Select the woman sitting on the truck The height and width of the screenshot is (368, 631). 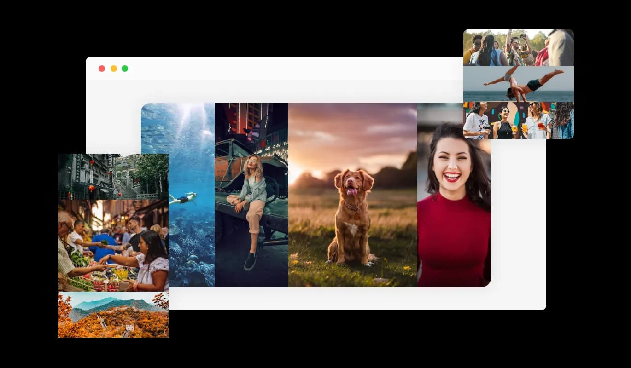pyautogui.click(x=251, y=202)
